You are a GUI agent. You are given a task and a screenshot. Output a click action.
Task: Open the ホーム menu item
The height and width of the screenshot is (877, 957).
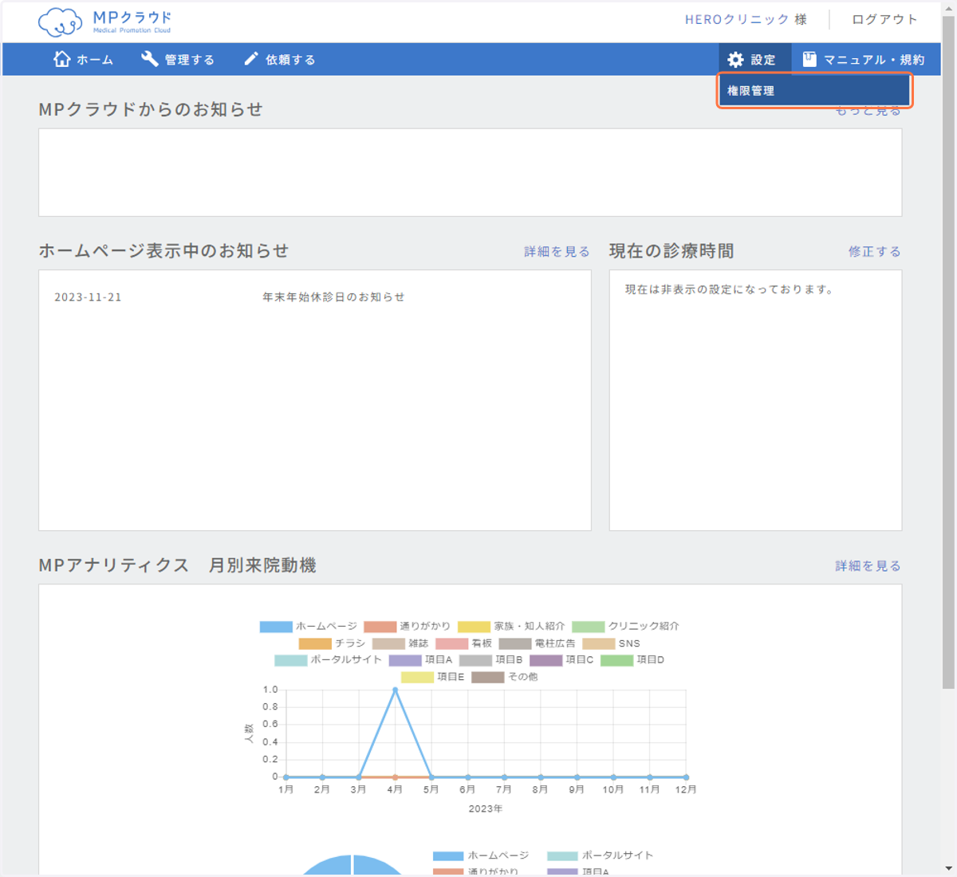click(x=83, y=60)
